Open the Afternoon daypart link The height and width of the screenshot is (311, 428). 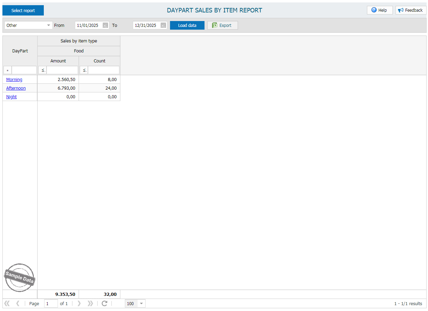coord(16,88)
